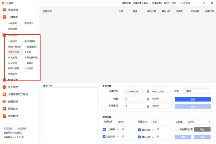The image size is (216, 144).
Task: Open 橱窗产品分析 menu item
Action: click(15, 47)
